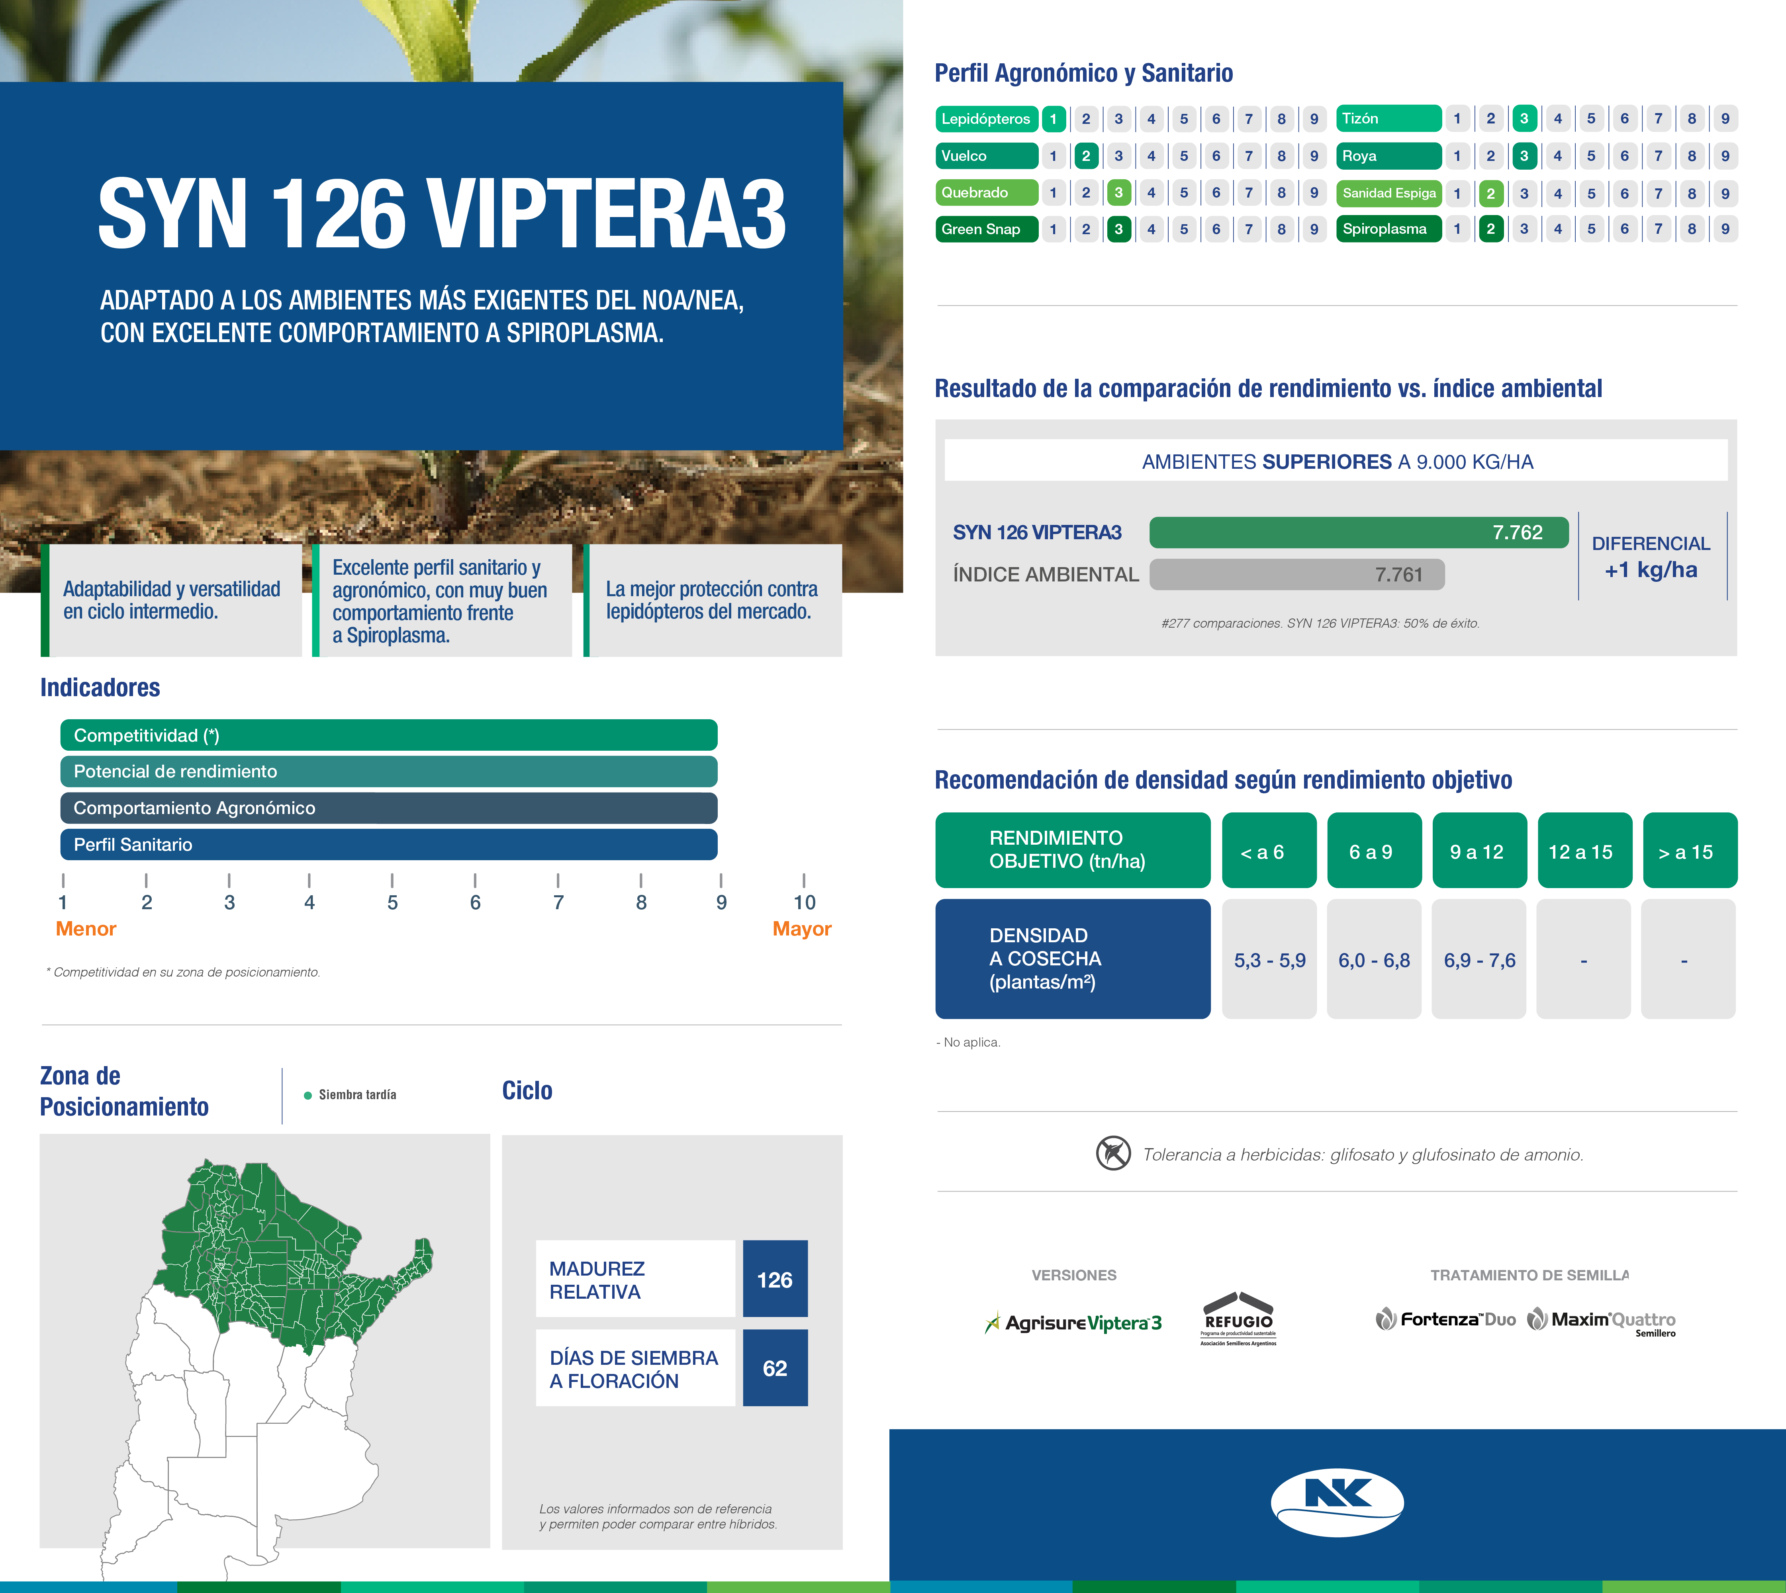Click the 'Excelente perfil sanitario' feature card
The width and height of the screenshot is (1786, 1593).
tap(442, 601)
